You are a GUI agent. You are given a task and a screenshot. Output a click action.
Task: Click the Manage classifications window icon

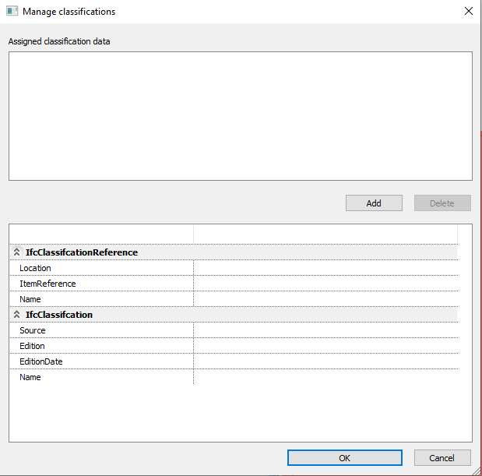(x=12, y=12)
